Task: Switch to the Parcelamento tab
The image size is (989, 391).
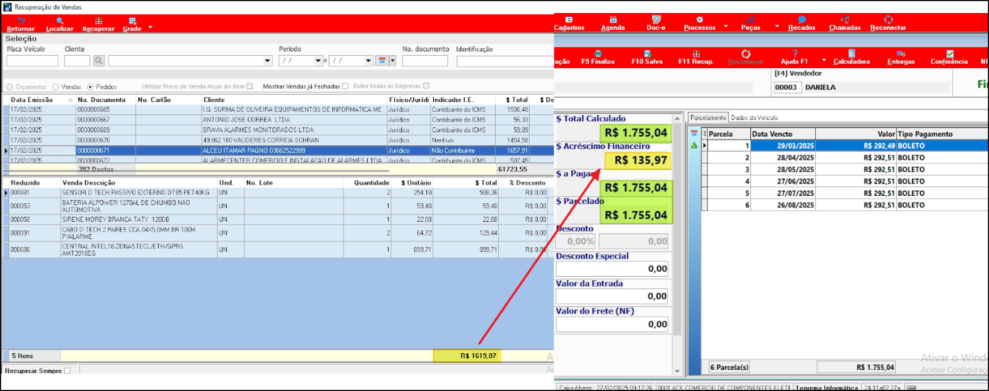Action: click(708, 118)
